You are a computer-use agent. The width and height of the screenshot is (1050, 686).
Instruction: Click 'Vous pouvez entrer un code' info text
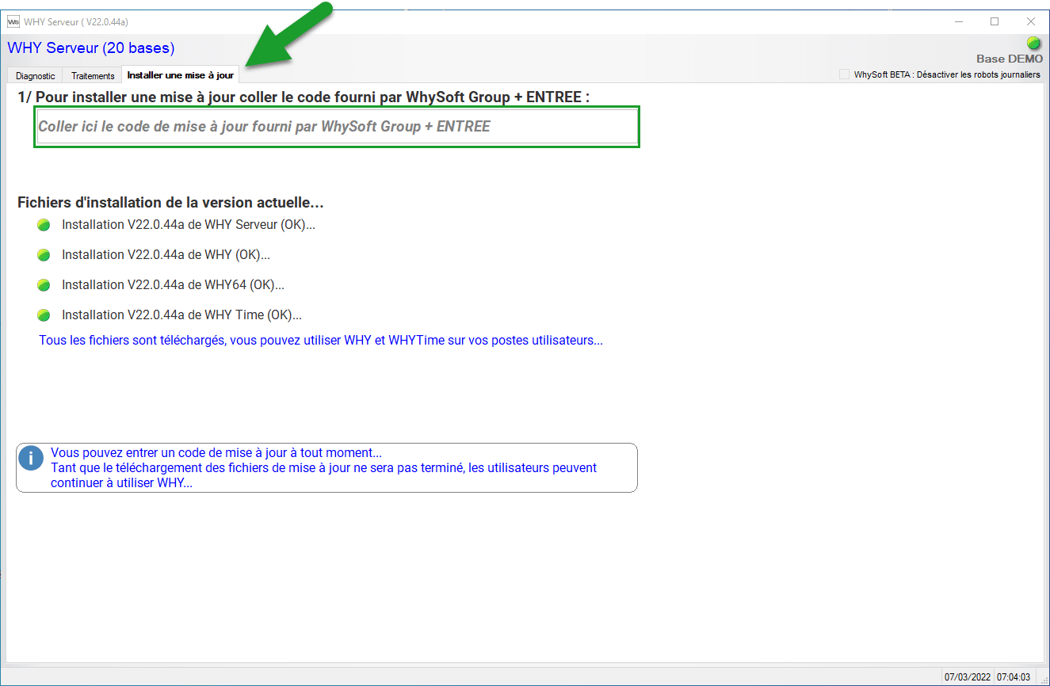[216, 453]
